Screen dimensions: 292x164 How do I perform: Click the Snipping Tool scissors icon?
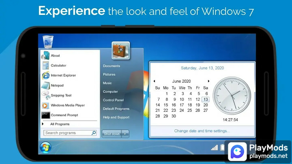pos(45,95)
